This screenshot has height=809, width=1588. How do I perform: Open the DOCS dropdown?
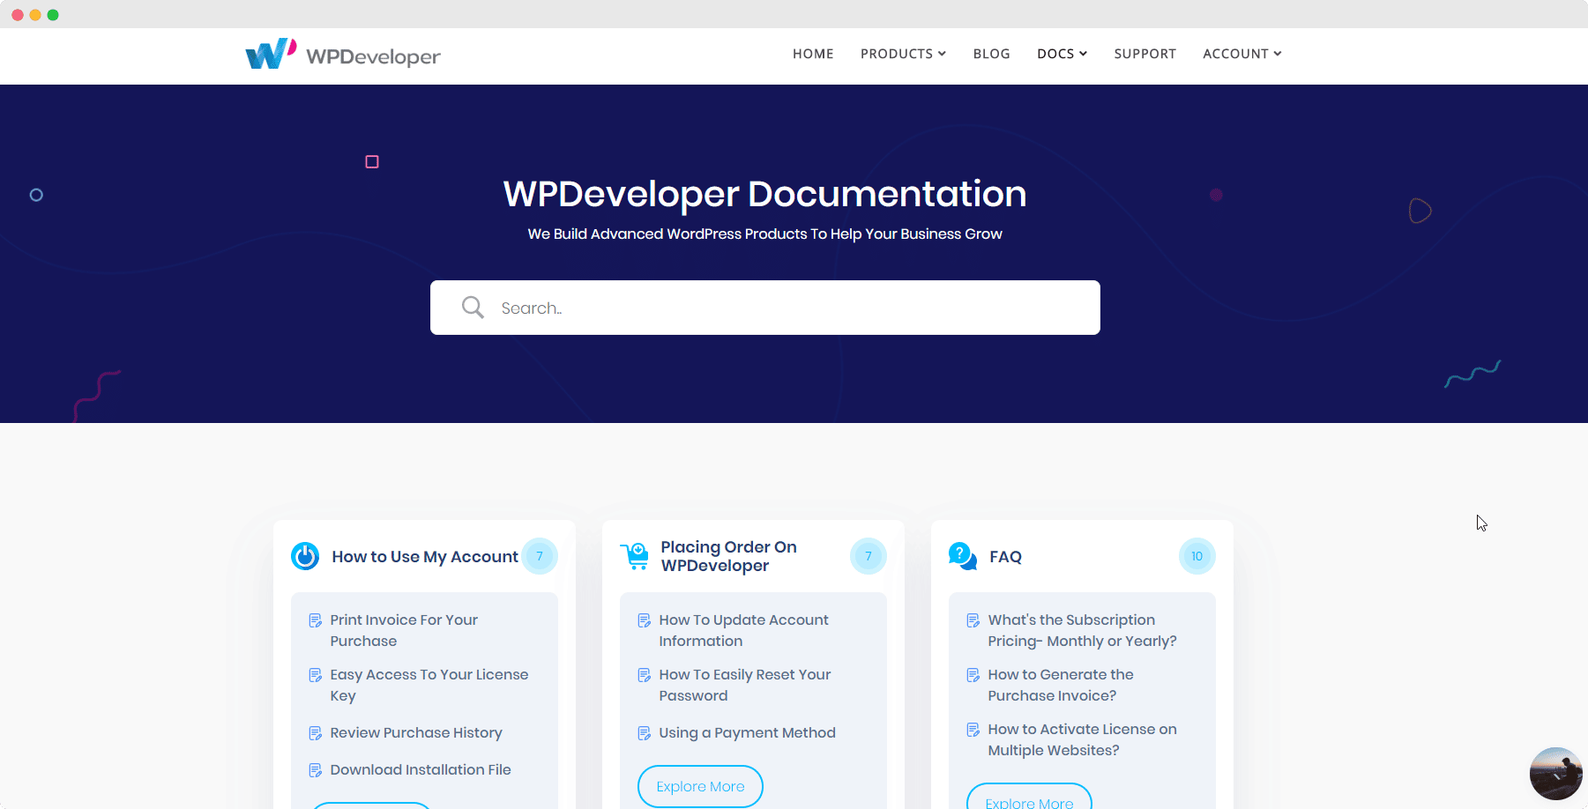(x=1062, y=54)
